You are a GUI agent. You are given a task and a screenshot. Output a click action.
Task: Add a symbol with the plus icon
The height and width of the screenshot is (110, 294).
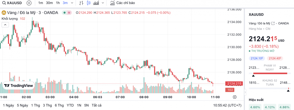(29, 3)
